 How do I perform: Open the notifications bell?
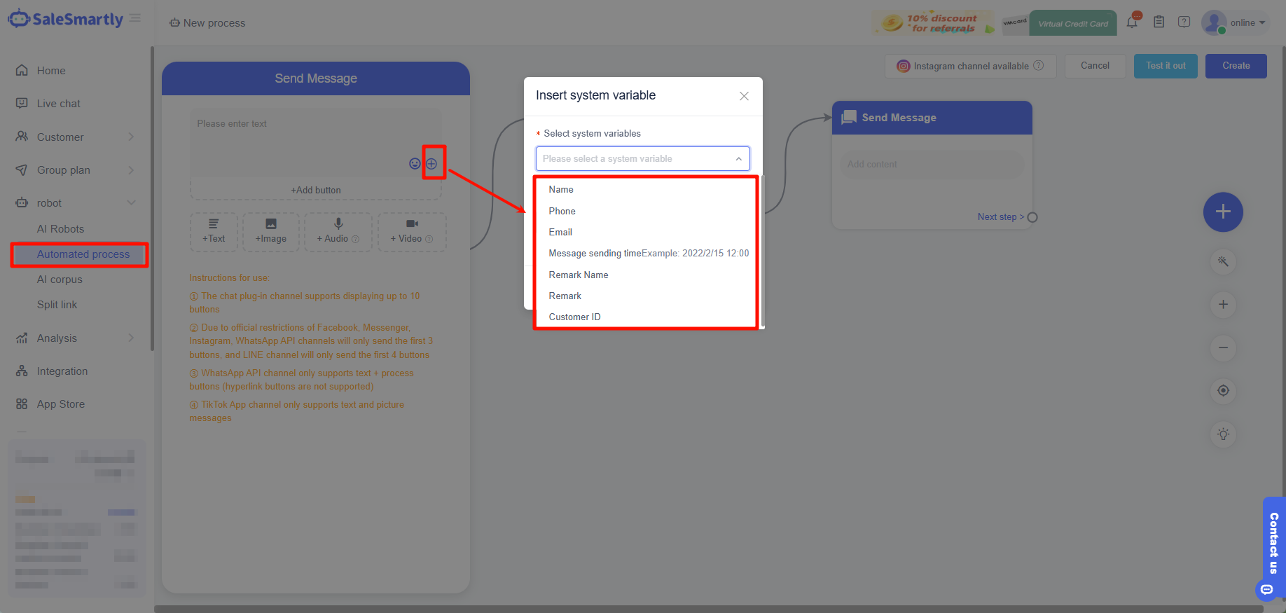coord(1132,22)
